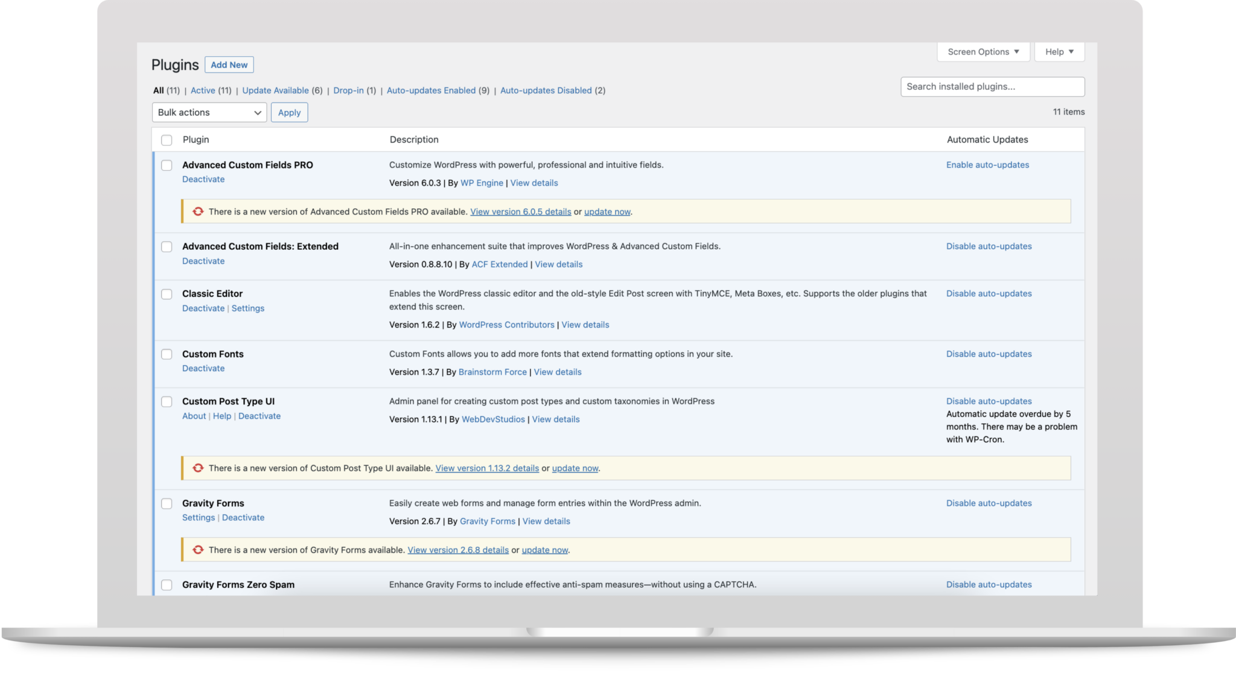Deactivate the Gravity Forms plugin
This screenshot has height=676, width=1236.
(x=243, y=517)
